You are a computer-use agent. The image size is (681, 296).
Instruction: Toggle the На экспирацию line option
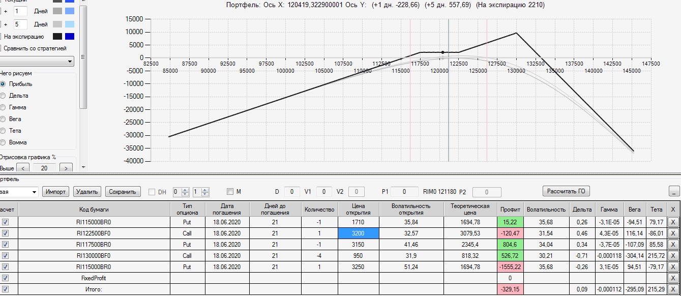pyautogui.click(x=22, y=37)
